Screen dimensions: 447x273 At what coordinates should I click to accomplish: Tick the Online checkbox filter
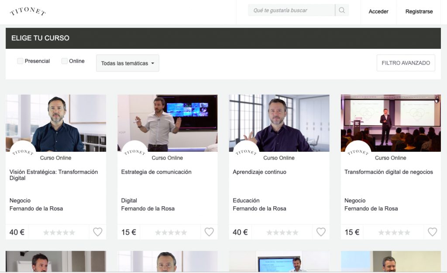[x=65, y=61]
